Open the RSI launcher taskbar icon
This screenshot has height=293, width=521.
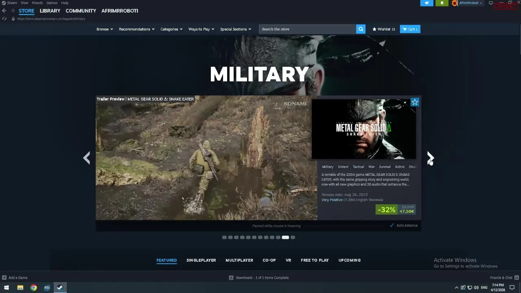coord(47,287)
